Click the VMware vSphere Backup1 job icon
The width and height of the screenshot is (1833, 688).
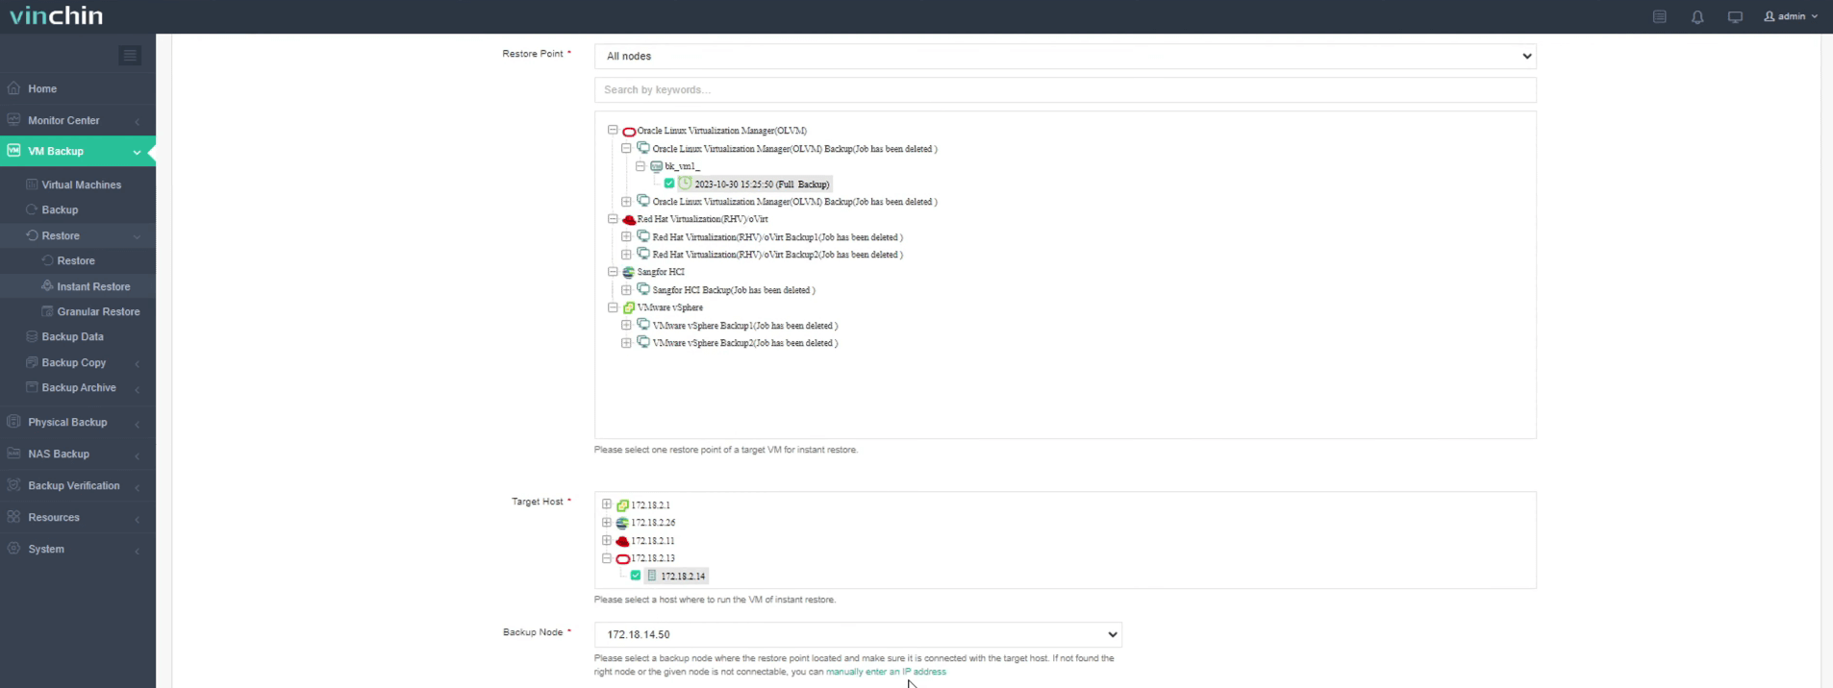click(x=643, y=325)
